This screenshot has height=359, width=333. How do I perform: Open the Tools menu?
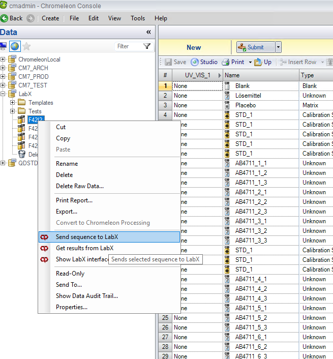[x=138, y=18]
